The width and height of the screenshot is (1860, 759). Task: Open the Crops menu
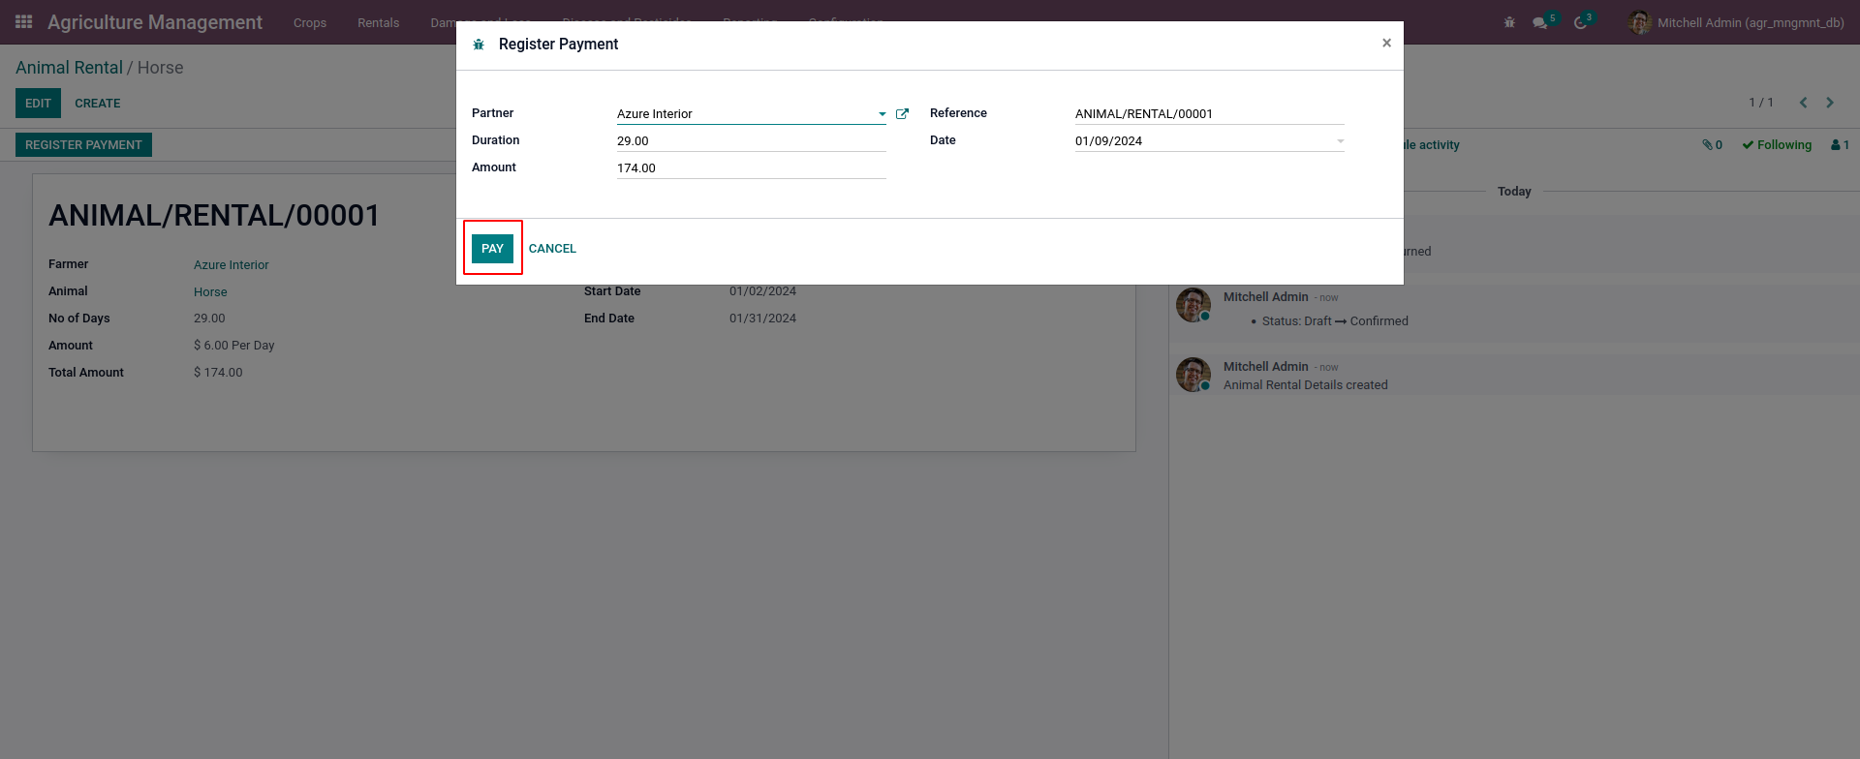pos(310,22)
